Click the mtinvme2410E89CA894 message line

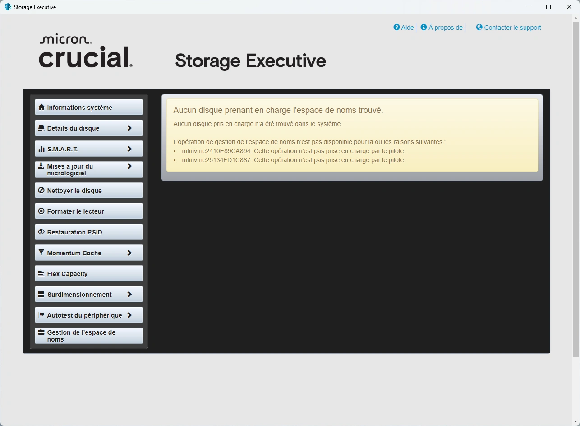point(294,151)
